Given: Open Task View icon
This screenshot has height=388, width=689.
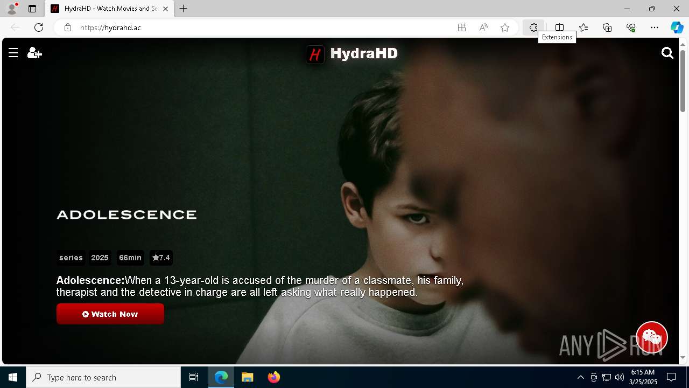Looking at the screenshot, I should [194, 377].
